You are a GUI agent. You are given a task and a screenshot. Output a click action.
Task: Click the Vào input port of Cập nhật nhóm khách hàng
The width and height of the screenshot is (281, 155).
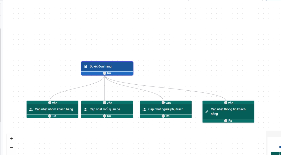pos(50,103)
